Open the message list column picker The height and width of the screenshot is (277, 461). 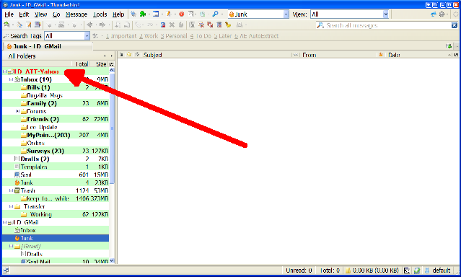click(x=456, y=55)
